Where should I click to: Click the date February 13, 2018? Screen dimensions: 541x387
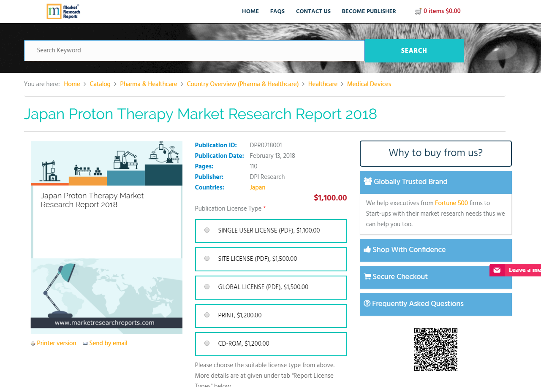[272, 156]
